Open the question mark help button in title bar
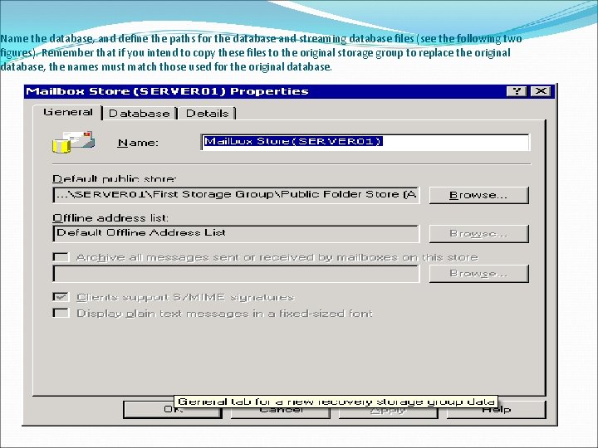The image size is (598, 448). pos(517,91)
